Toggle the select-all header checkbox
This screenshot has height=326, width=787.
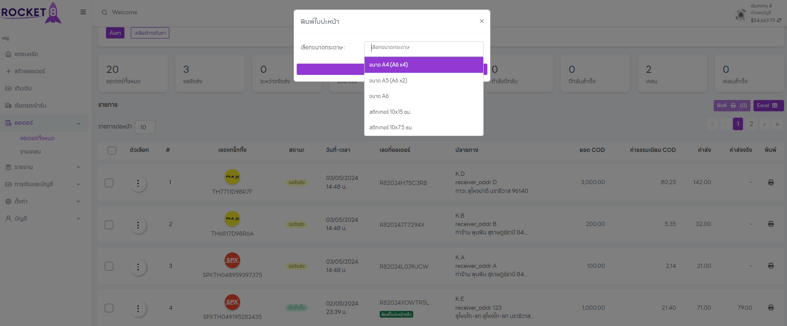coord(112,150)
